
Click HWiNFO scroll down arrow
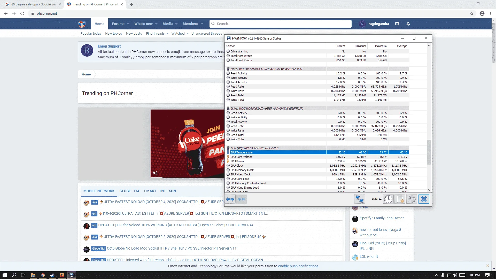(429, 190)
